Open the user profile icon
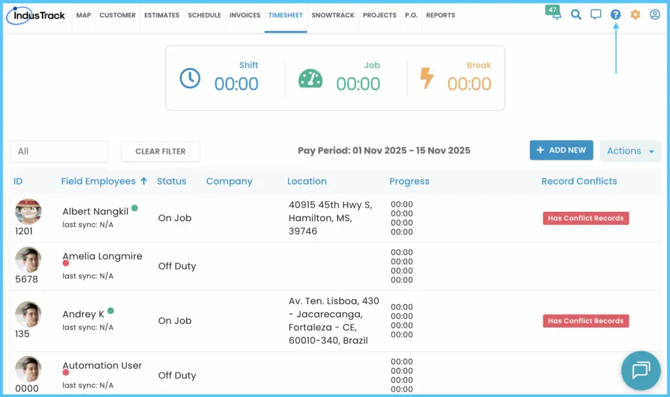The image size is (670, 397). pos(654,15)
